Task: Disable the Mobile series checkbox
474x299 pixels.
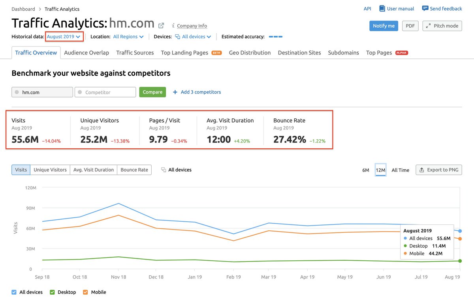Action: point(85,292)
